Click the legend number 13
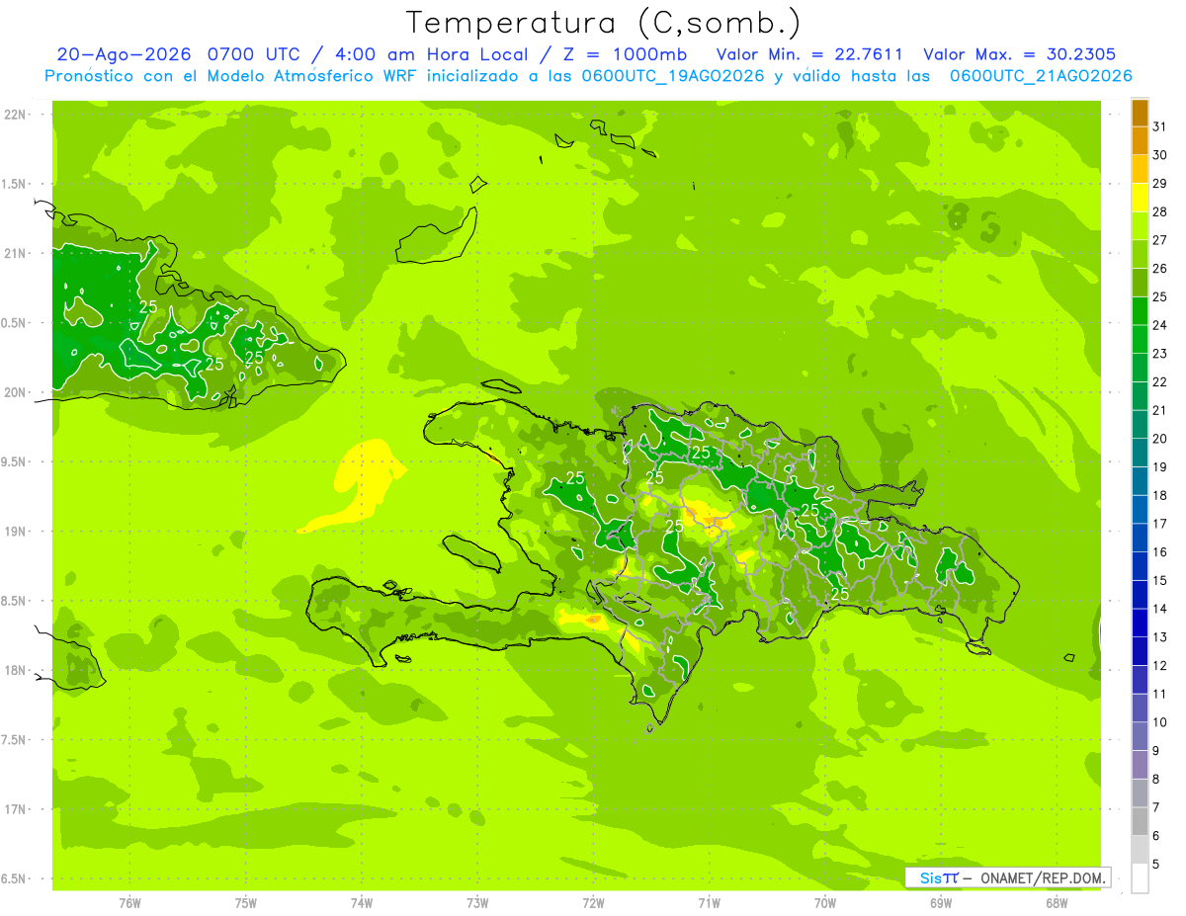The image size is (1186, 916). click(x=1159, y=637)
